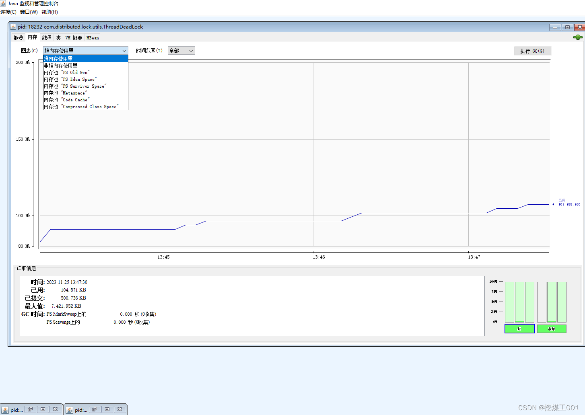This screenshot has height=415, width=585.
Task: Select memory pool "PS Eden Space" option
Action: coord(86,79)
